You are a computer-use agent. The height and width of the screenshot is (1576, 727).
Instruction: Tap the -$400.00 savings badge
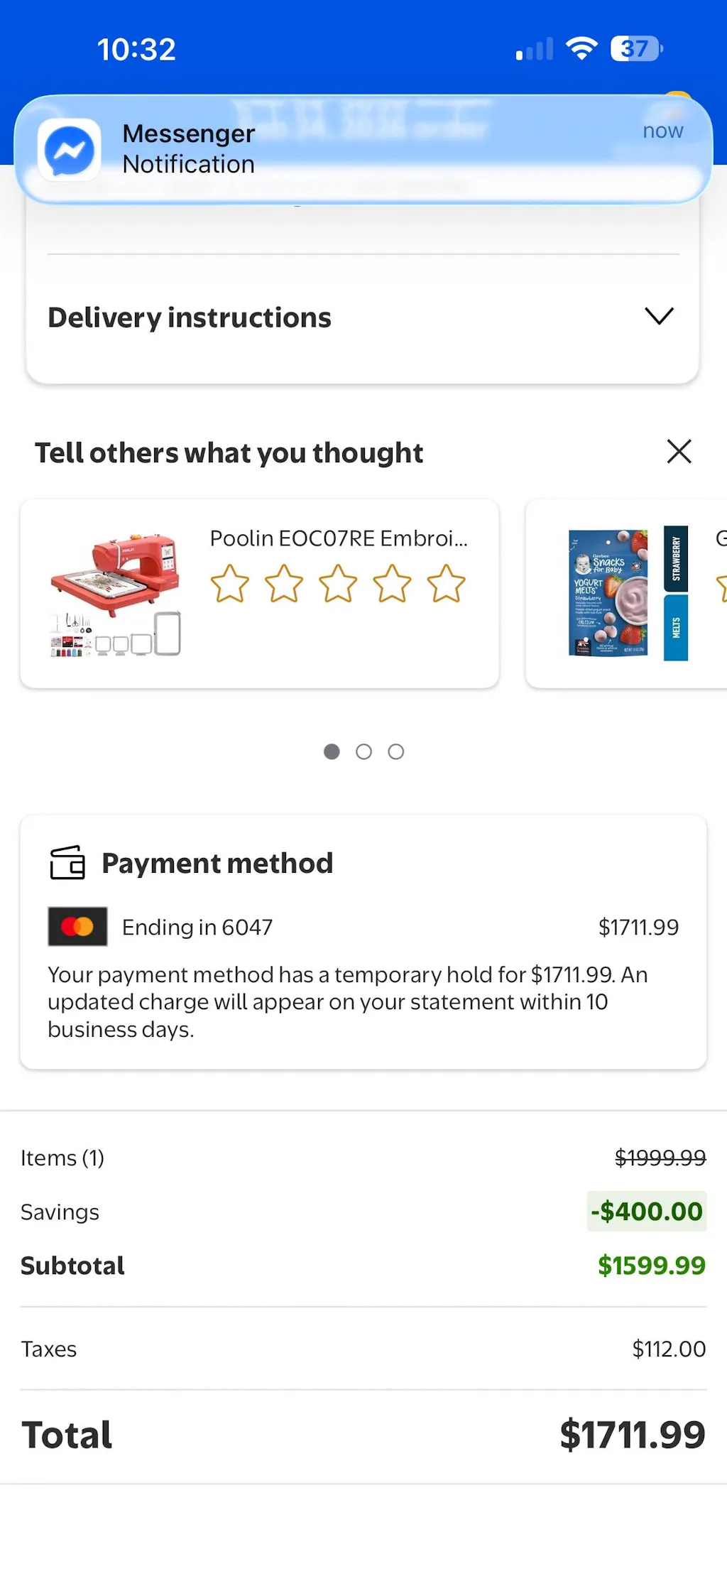tap(647, 1211)
